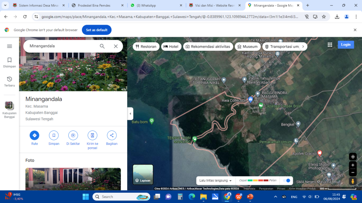Open Persyaratan terms link
362x203 pixels.
(266, 189)
